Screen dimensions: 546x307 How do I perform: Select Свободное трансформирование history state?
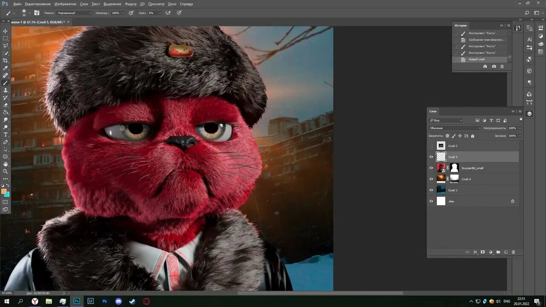click(x=480, y=40)
